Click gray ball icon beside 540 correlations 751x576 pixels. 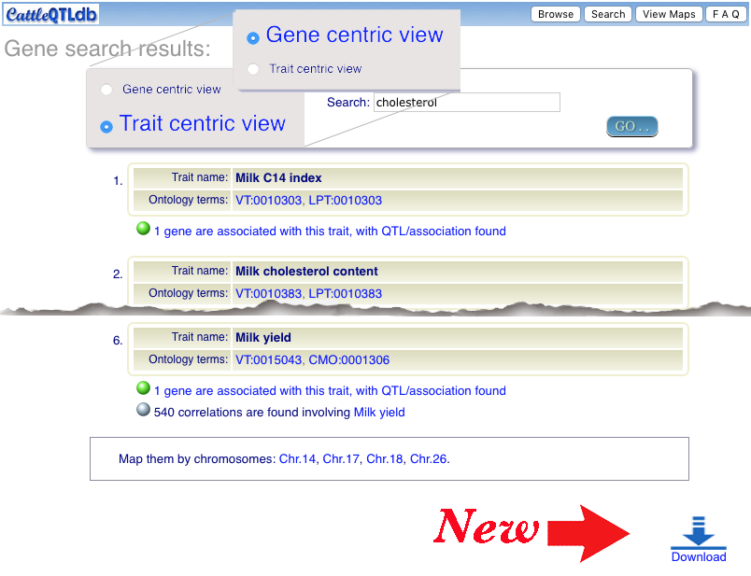pos(143,410)
